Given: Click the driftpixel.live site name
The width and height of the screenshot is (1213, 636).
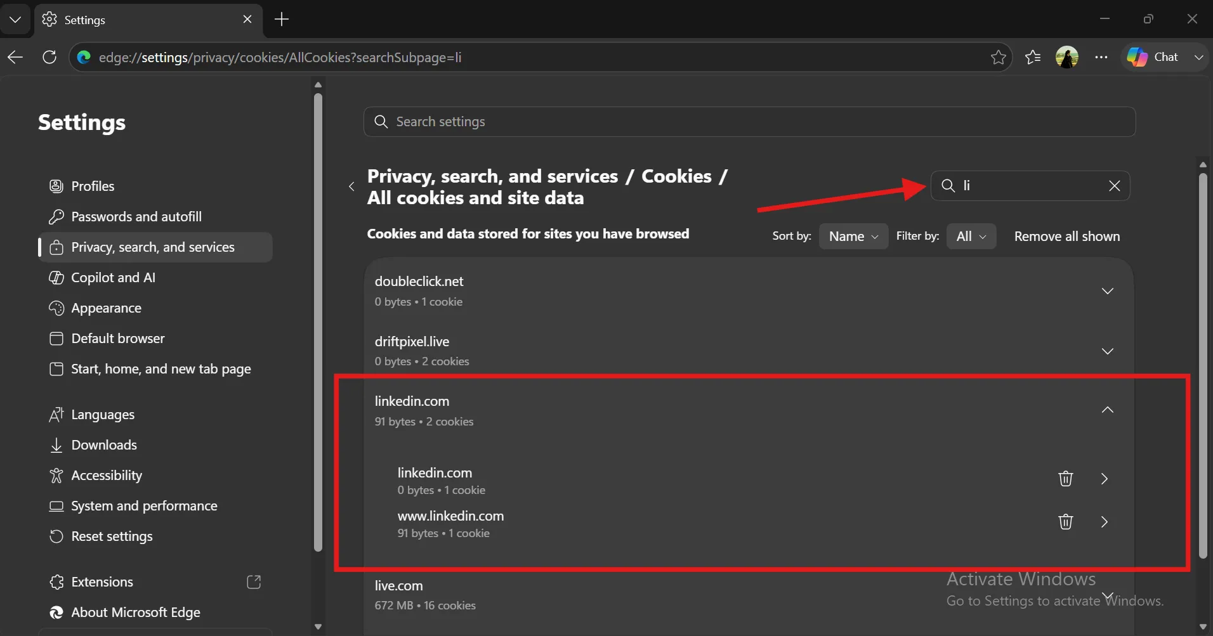Looking at the screenshot, I should tap(412, 342).
